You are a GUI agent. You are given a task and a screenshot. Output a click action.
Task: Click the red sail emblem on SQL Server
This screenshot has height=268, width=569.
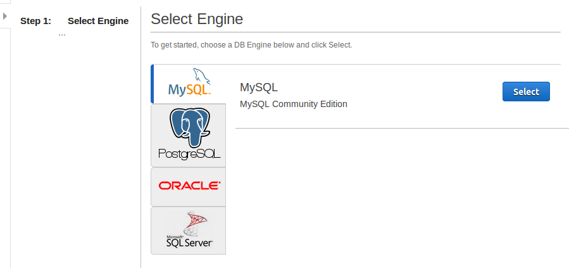pos(194,222)
